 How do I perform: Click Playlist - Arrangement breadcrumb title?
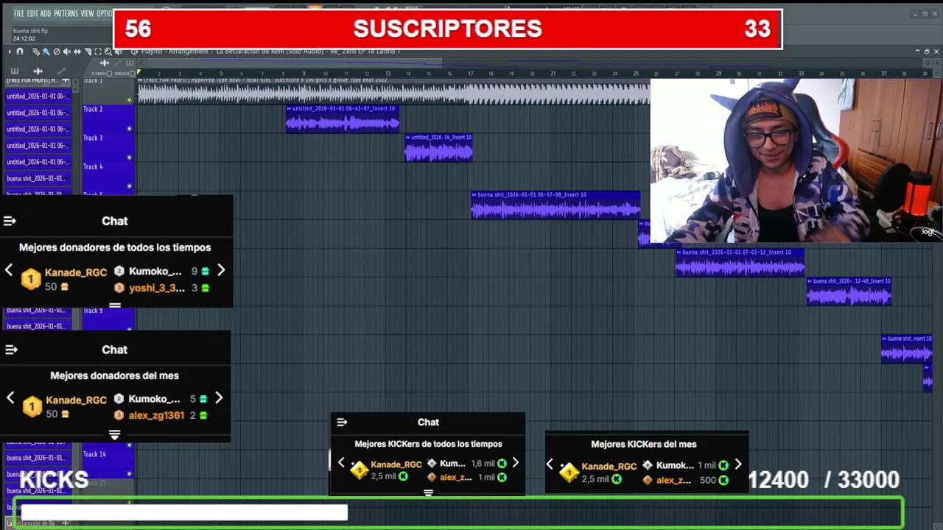(x=175, y=52)
